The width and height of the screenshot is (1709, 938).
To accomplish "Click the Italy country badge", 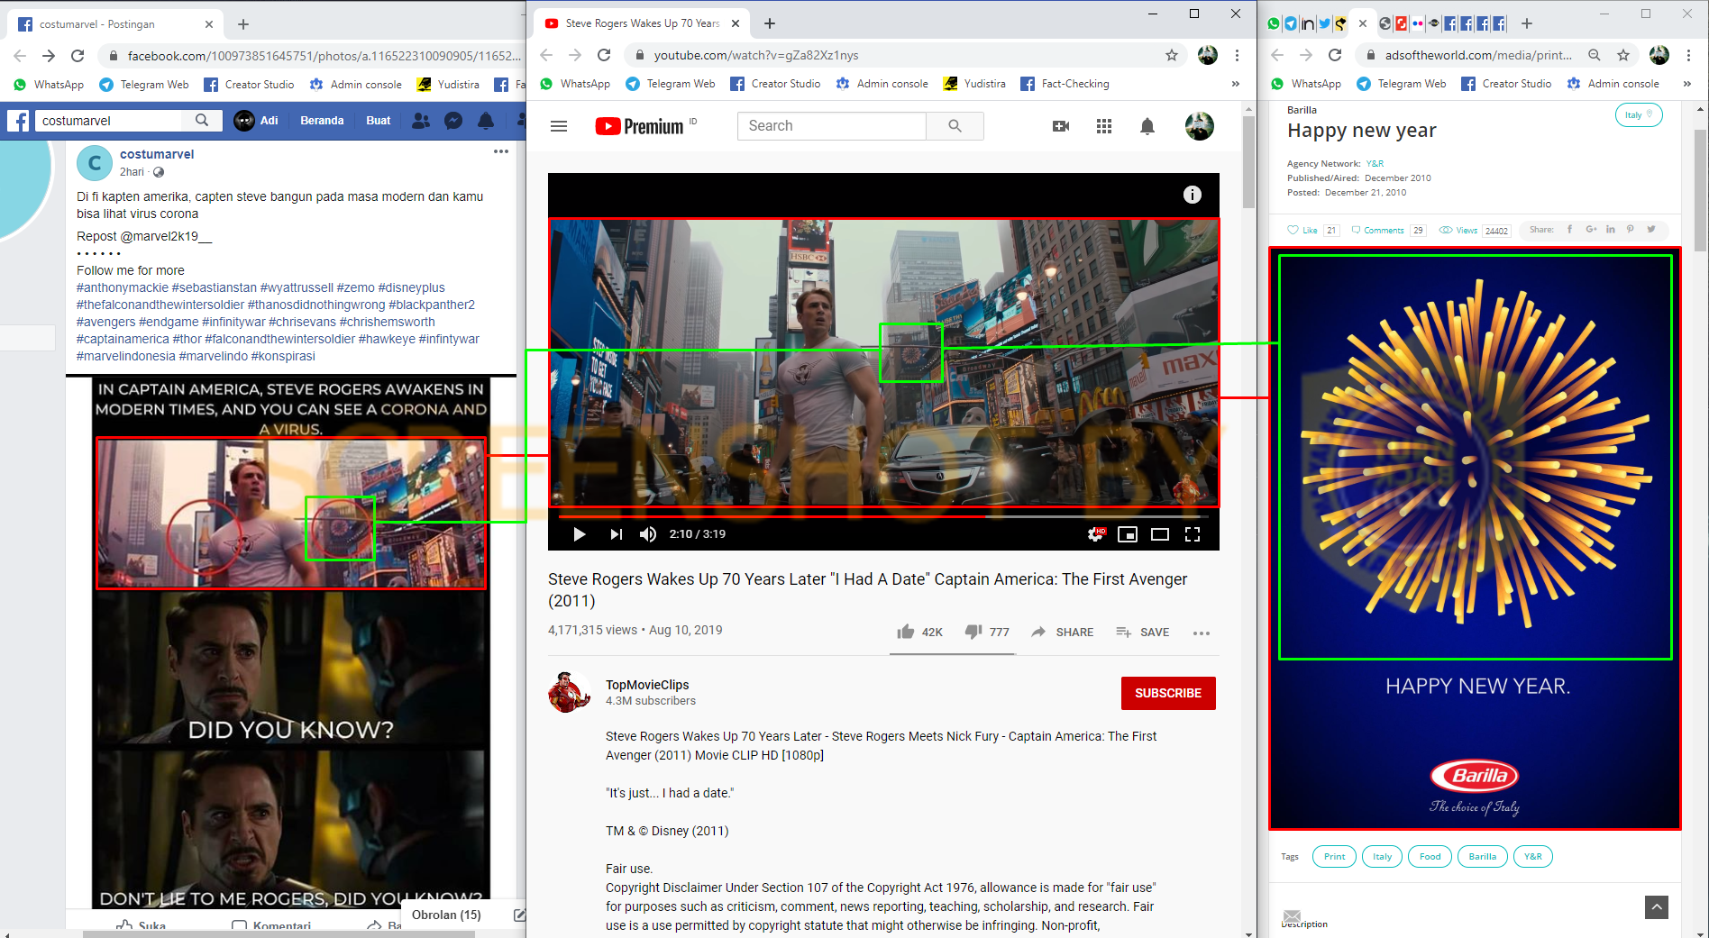I will click(1639, 114).
